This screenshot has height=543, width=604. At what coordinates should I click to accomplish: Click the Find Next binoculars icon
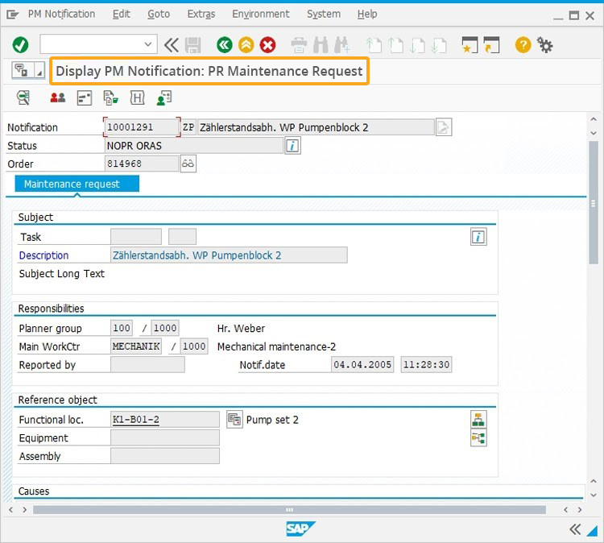[342, 45]
